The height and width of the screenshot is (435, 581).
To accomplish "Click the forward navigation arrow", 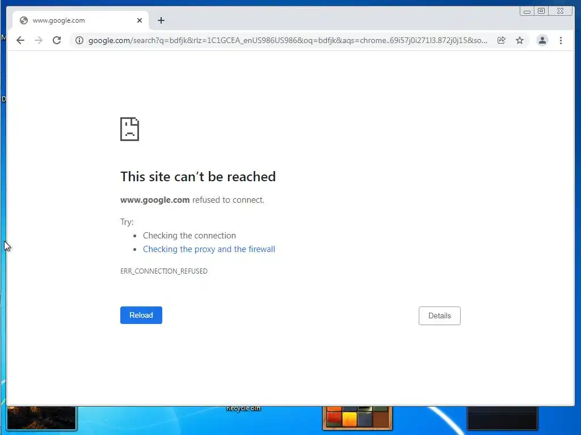I will tap(39, 40).
